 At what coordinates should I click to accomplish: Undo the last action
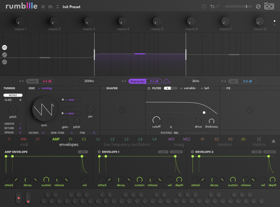[212, 7]
